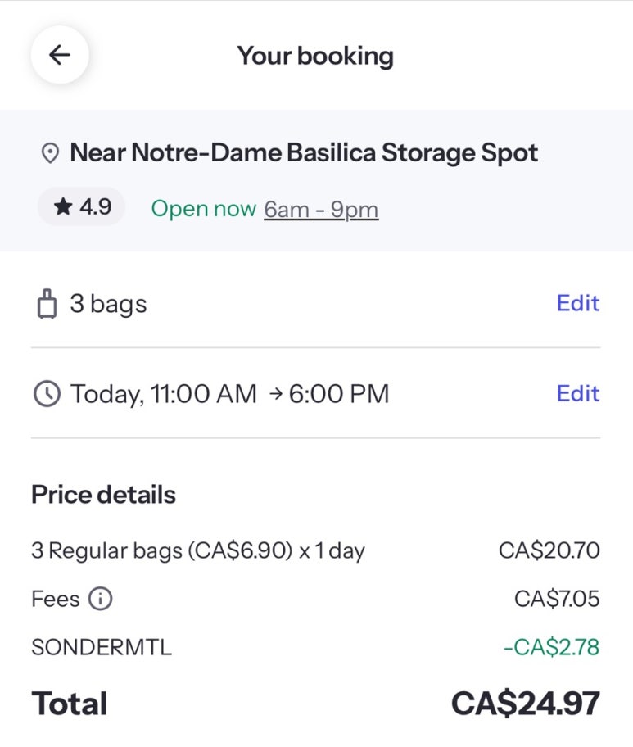The width and height of the screenshot is (633, 747).
Task: Click the location pin icon
Action: 50,153
